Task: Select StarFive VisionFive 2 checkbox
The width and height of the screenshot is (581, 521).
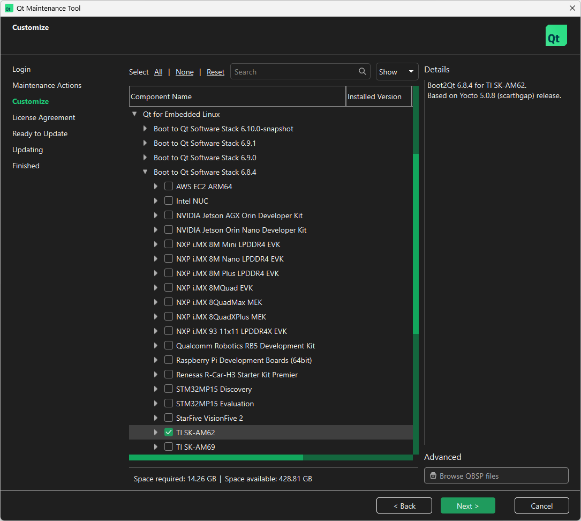Action: 169,418
